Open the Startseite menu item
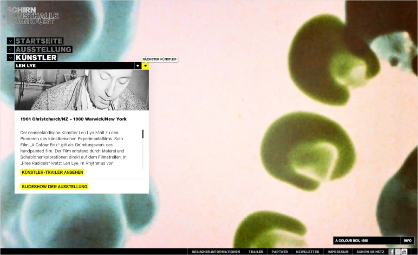This screenshot has width=418, height=255. [x=39, y=41]
